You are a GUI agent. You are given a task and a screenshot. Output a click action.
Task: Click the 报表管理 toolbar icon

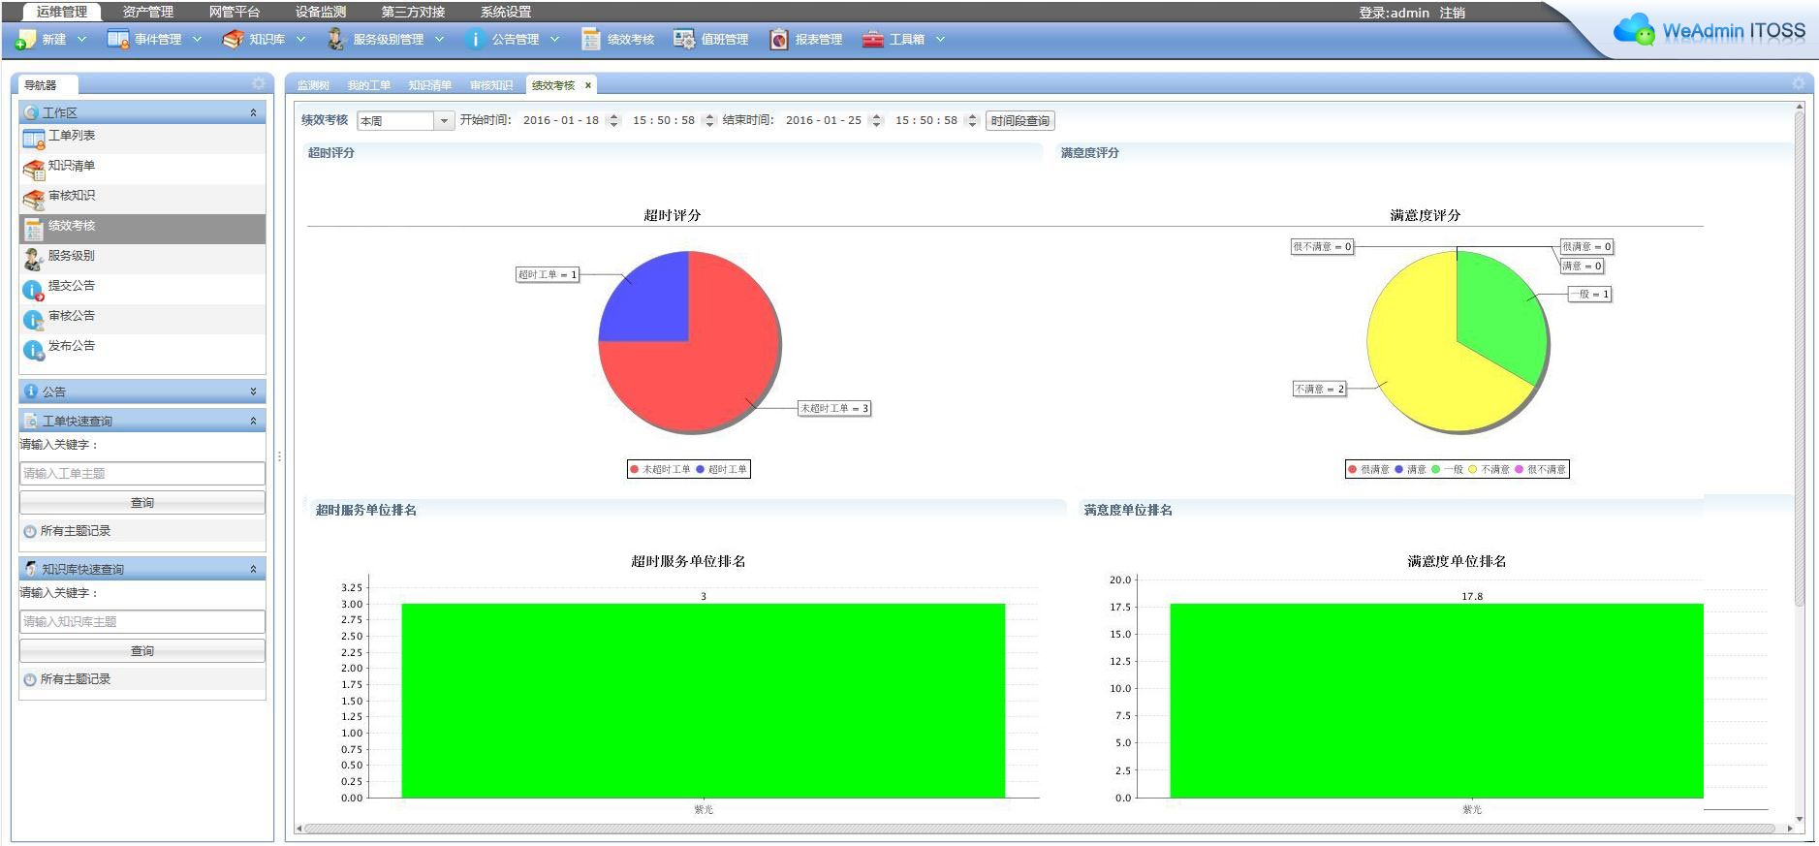(778, 40)
